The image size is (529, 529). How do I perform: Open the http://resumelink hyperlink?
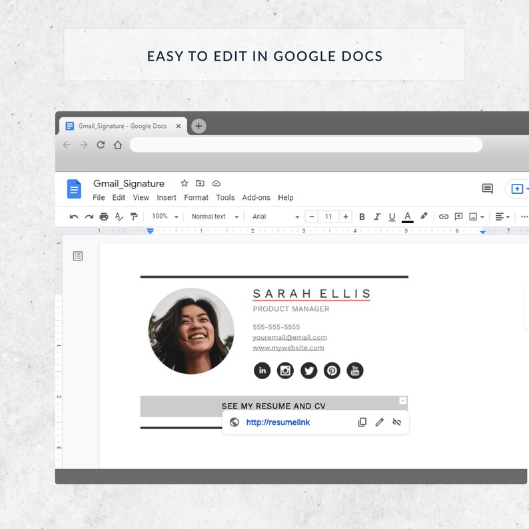[278, 422]
